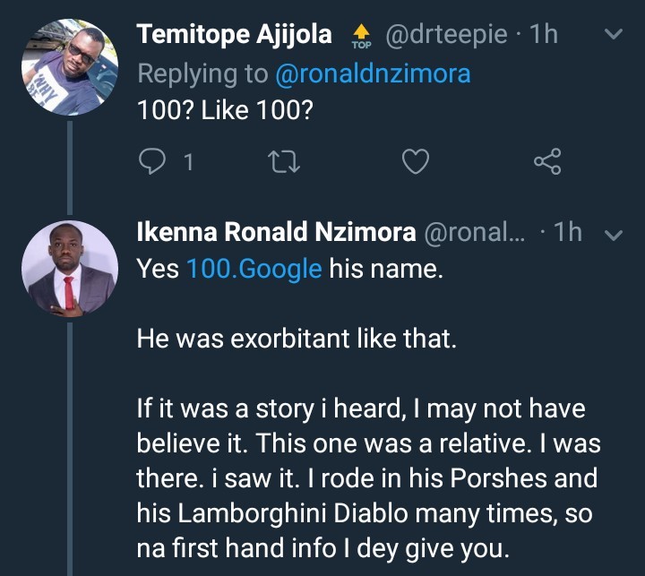The width and height of the screenshot is (645, 576).
Task: Expand the chevron menu on Ikenna's tweet
Action: click(x=615, y=235)
